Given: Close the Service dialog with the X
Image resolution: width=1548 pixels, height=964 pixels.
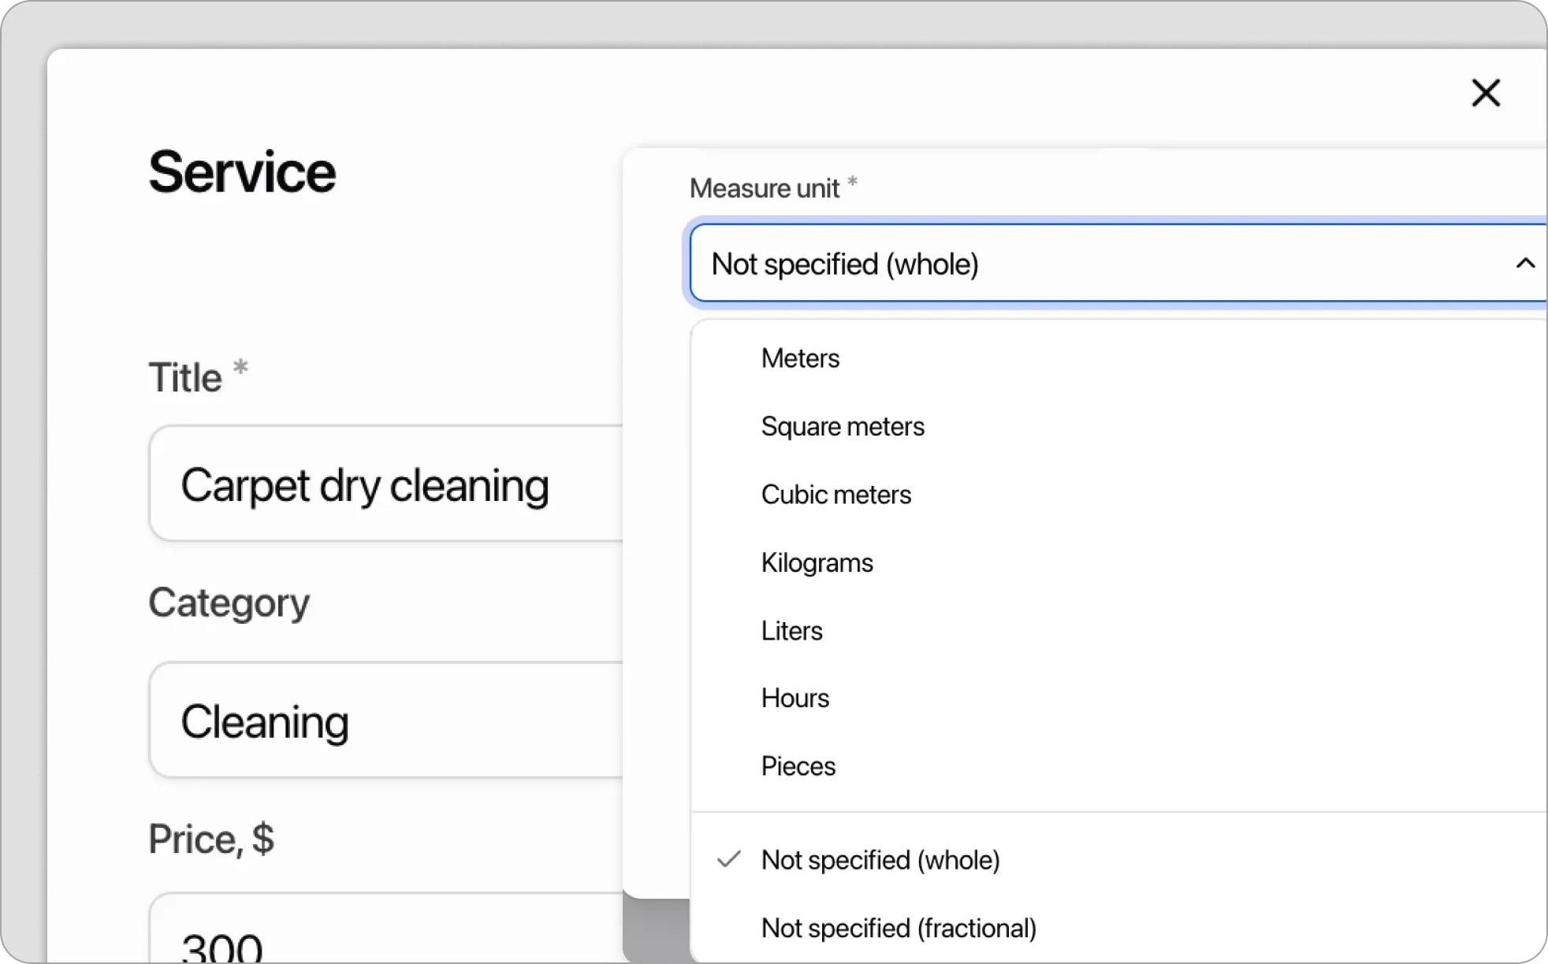Looking at the screenshot, I should (1486, 93).
